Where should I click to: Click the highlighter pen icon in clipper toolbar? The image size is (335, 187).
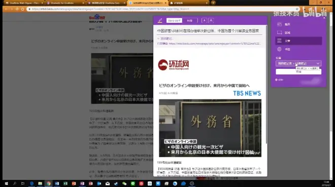[160, 20]
